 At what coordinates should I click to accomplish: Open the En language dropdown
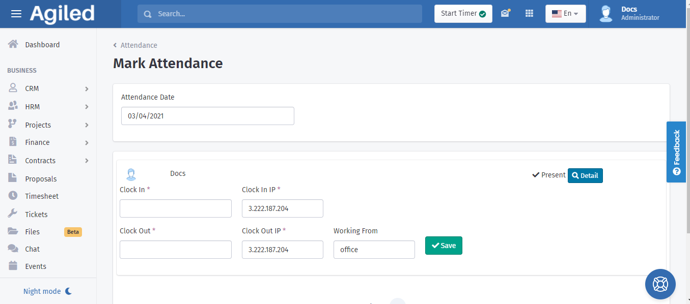click(565, 14)
